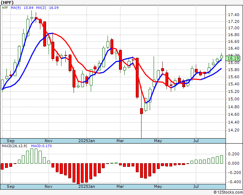This screenshot has width=243, height=195.
Task: Select the 16.00 price axis label
Action: (234, 63)
